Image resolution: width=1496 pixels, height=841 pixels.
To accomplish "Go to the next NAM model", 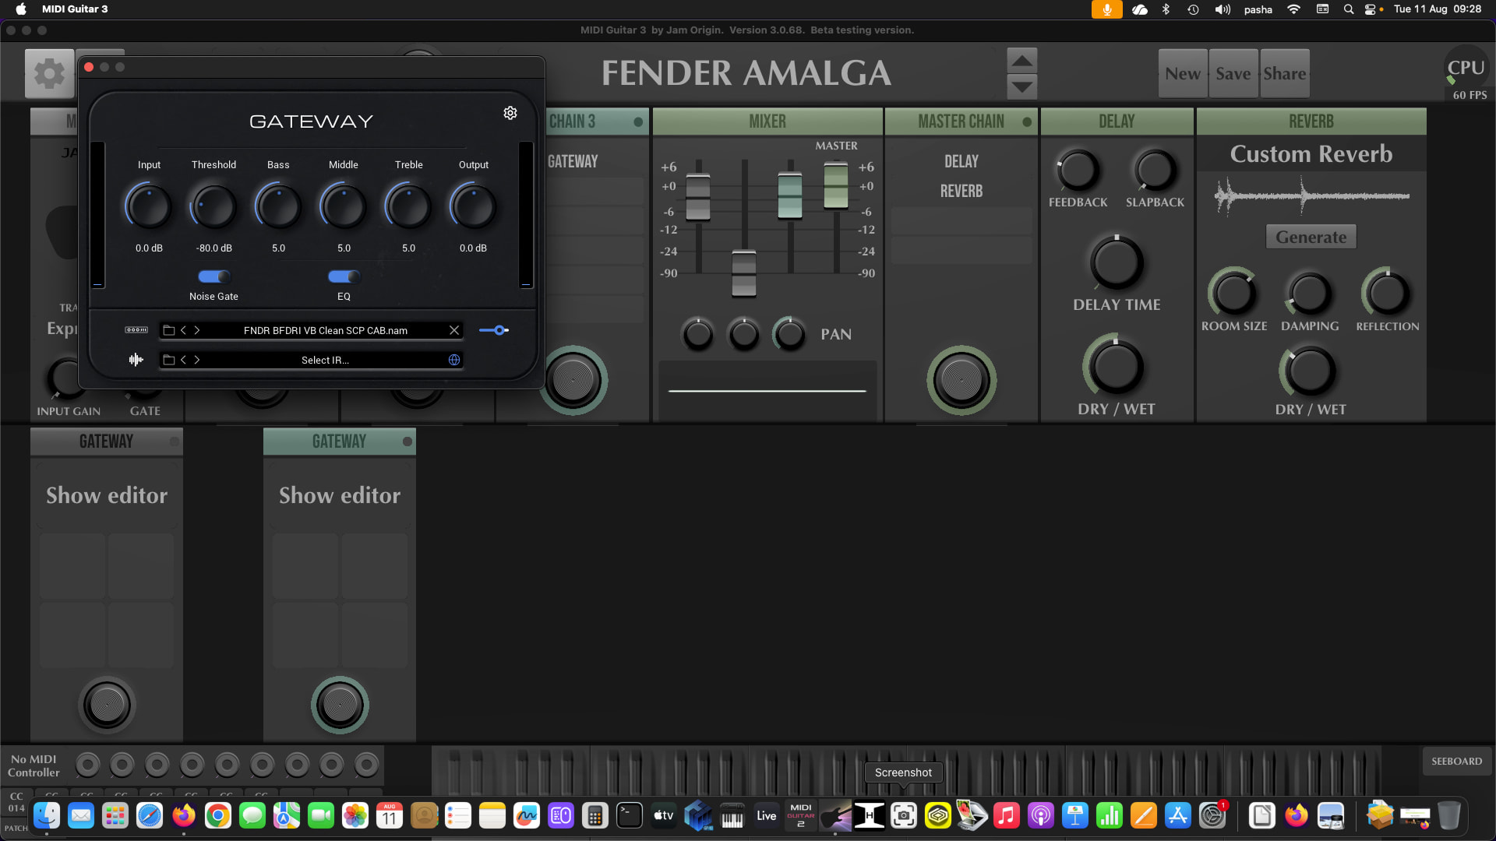I will point(197,330).
